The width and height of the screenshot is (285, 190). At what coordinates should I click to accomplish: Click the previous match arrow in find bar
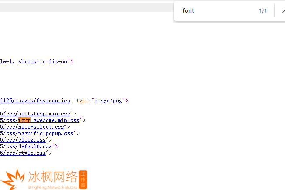tap(282, 11)
